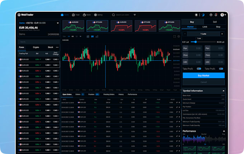Open the History tab

coord(121,95)
